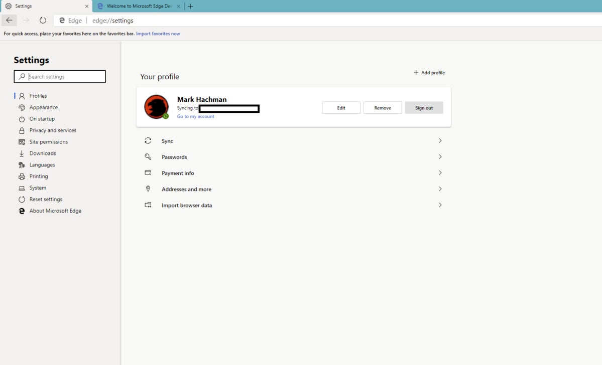Click the Privacy and services lock icon
The width and height of the screenshot is (602, 365).
point(22,130)
